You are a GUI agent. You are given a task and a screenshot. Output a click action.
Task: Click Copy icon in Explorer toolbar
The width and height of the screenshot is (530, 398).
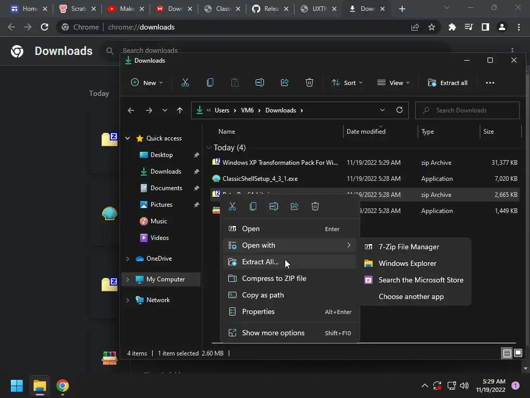pyautogui.click(x=210, y=82)
